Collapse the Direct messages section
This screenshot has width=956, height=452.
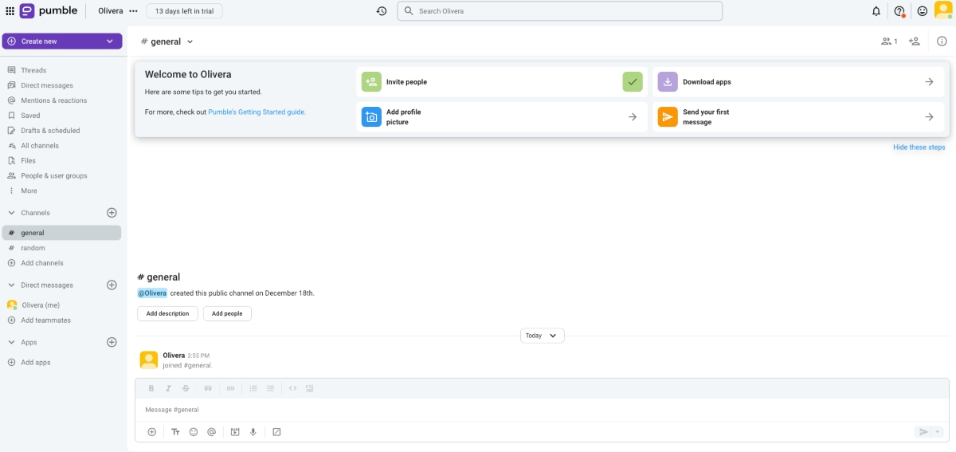coord(11,285)
